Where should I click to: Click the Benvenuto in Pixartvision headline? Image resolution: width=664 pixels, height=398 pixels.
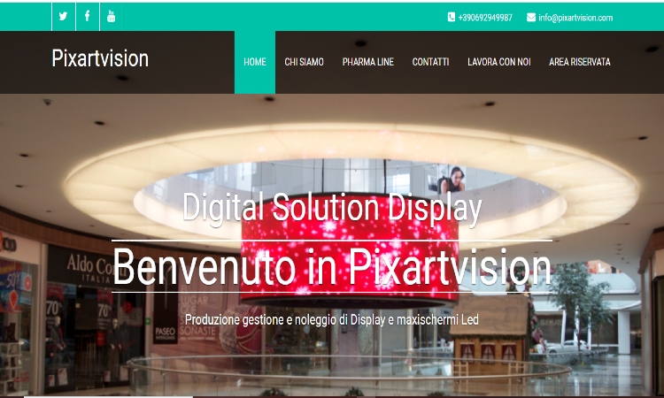[x=332, y=265]
